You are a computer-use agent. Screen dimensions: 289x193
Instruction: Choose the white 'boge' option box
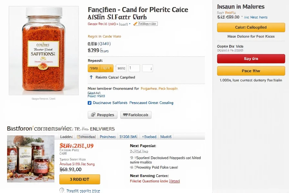pos(121,68)
